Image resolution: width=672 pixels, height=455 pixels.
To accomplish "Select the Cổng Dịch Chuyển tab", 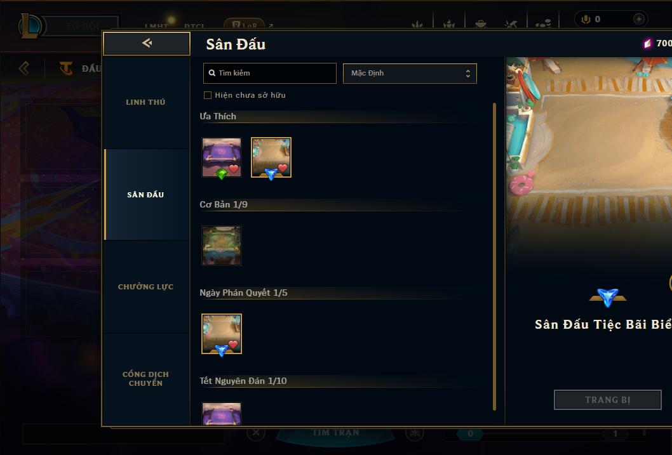I will [x=145, y=379].
